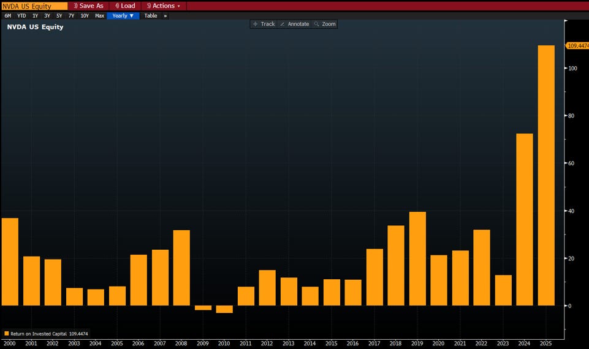589x349 pixels.
Task: Click the Return on Invested Capital legend label
Action: (39, 334)
